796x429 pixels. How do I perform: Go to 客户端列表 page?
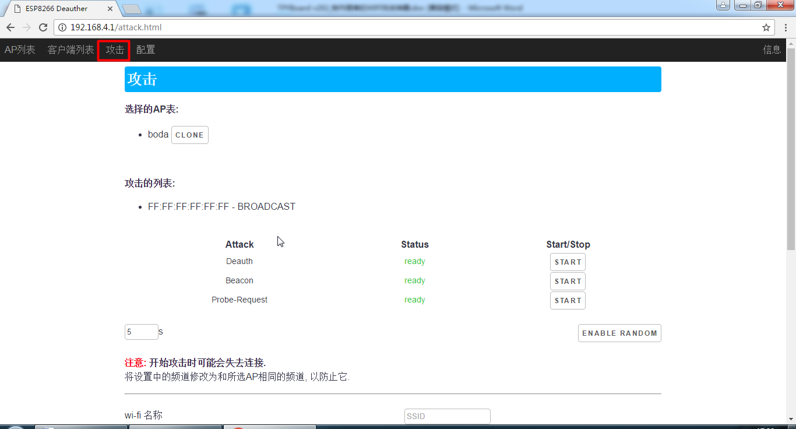(x=71, y=50)
